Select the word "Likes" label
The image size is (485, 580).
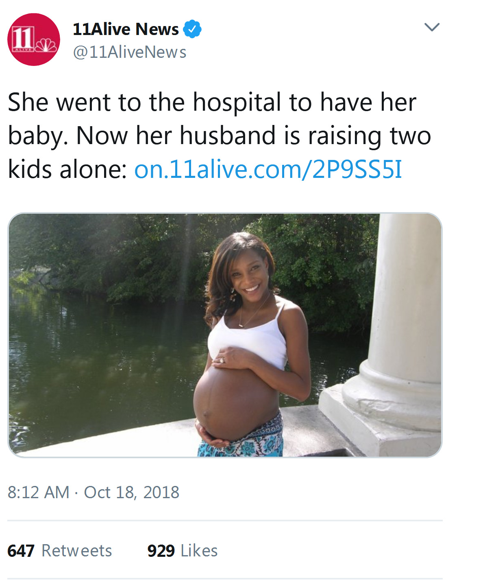(x=199, y=551)
